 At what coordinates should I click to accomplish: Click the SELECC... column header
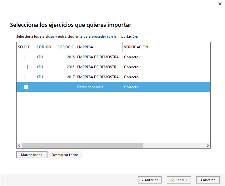[26, 47]
